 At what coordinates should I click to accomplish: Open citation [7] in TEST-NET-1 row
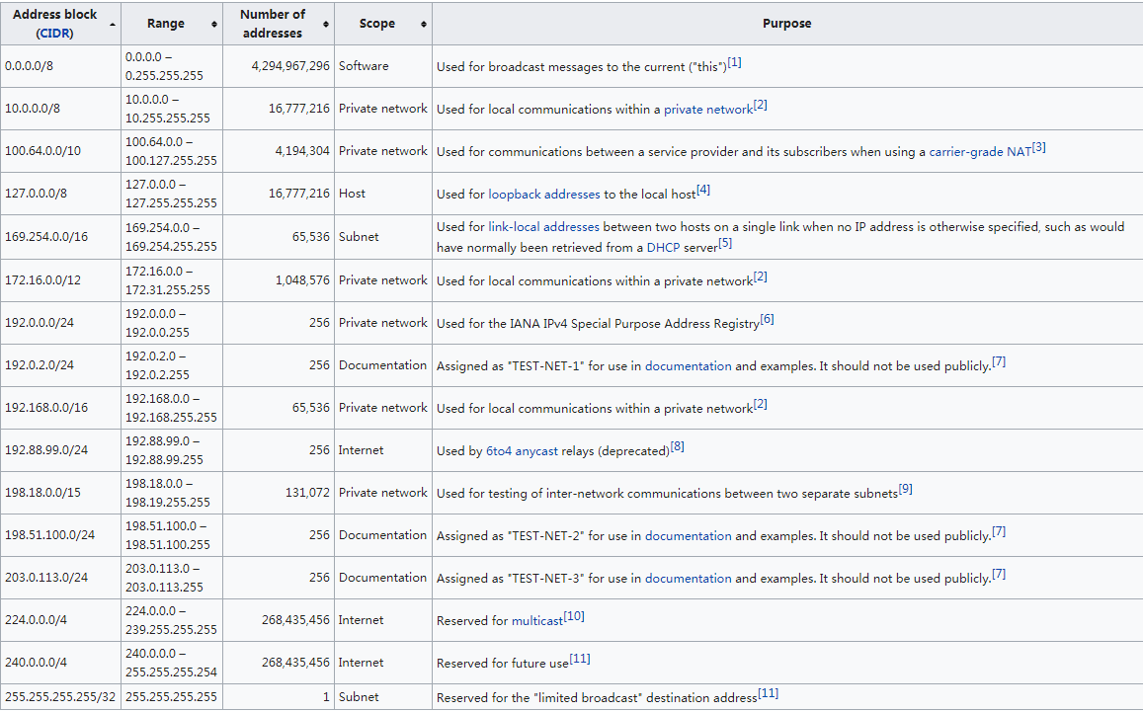[x=999, y=361]
